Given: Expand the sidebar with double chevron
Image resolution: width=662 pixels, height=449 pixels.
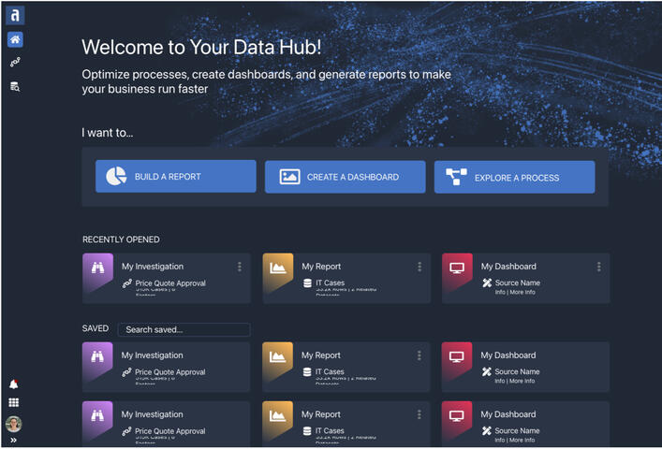Looking at the screenshot, I should tap(14, 441).
